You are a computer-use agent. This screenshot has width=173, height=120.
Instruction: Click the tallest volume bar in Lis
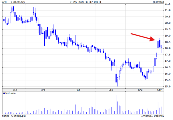coord(116,104)
